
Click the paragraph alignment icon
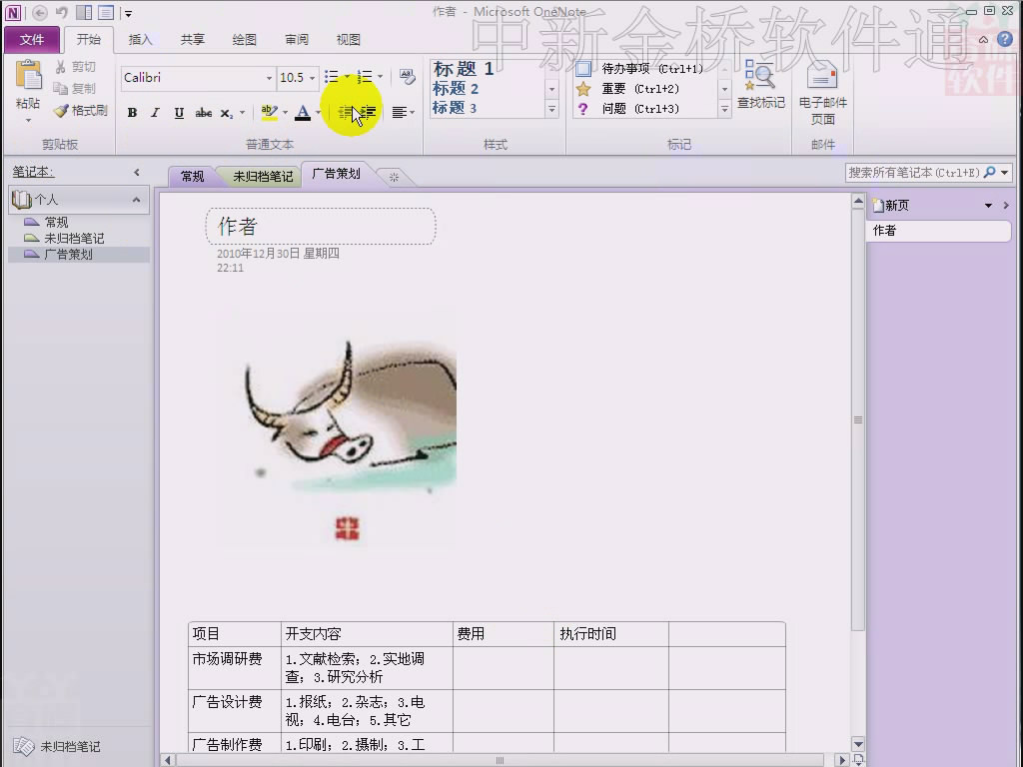tap(399, 113)
